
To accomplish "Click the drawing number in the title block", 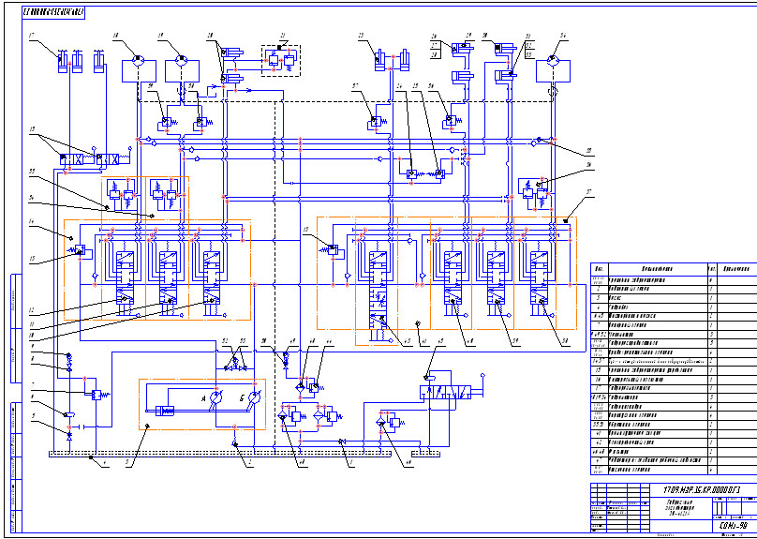I will coord(695,489).
